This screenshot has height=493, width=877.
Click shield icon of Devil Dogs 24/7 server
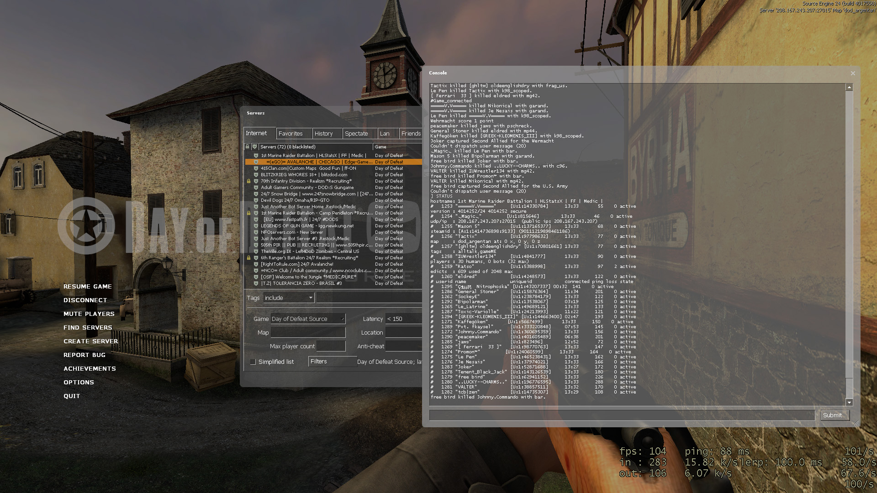coord(256,200)
